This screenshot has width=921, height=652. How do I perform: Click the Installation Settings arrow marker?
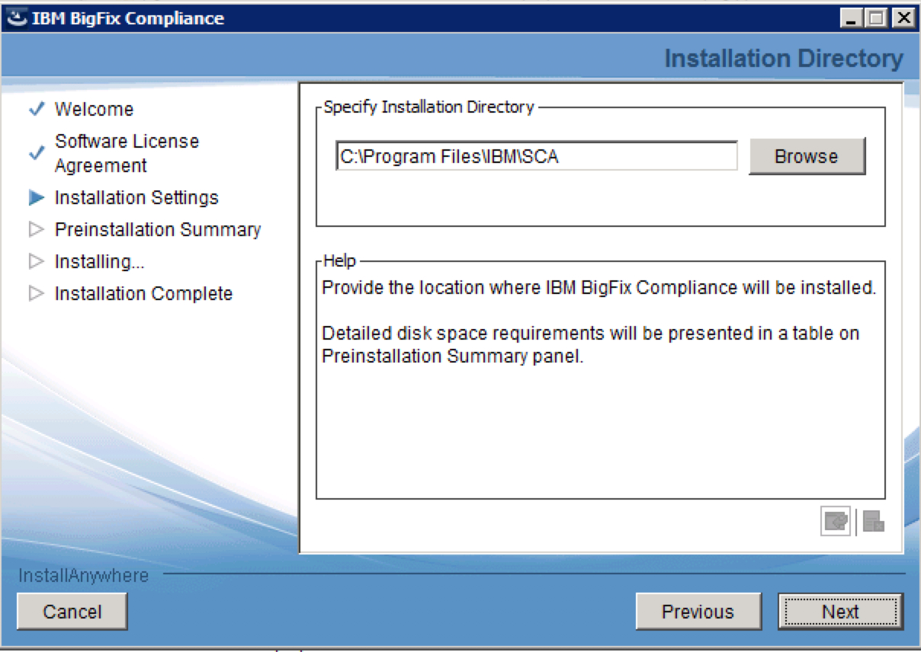pyautogui.click(x=37, y=197)
